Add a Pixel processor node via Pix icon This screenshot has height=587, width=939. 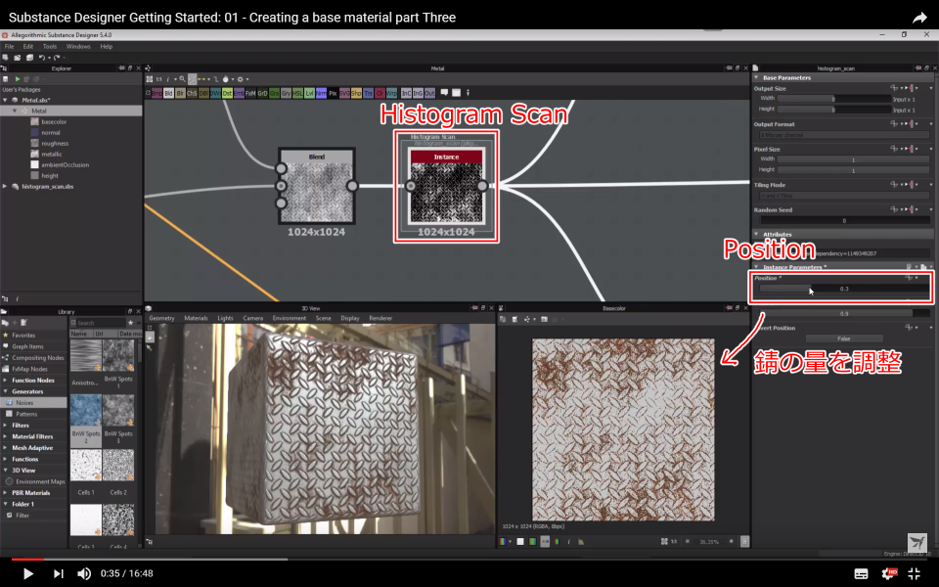point(333,94)
